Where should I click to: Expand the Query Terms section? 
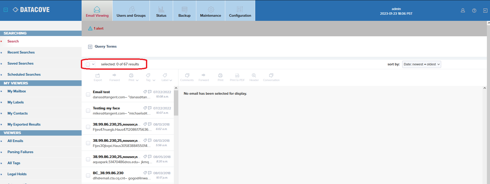[90, 47]
